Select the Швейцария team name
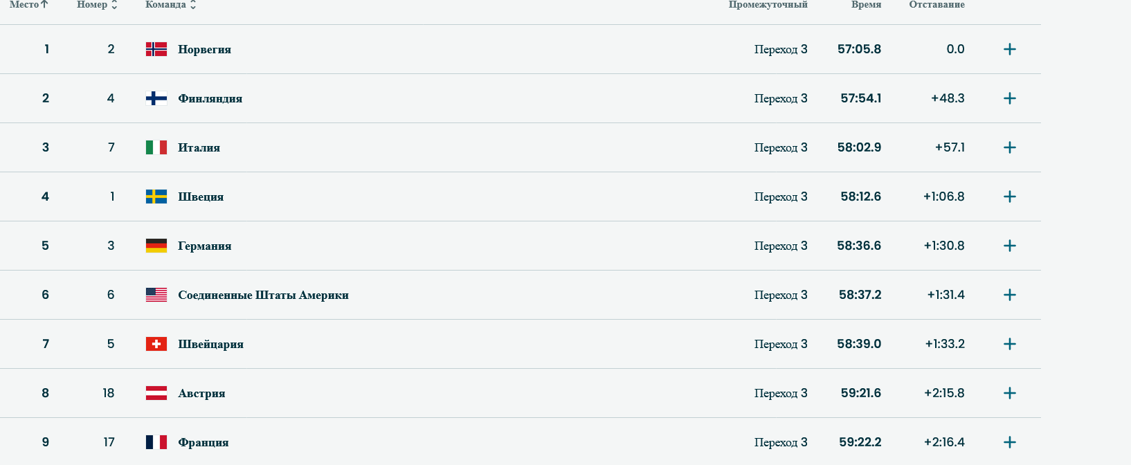Screen dimensions: 1131x465 click(x=210, y=344)
